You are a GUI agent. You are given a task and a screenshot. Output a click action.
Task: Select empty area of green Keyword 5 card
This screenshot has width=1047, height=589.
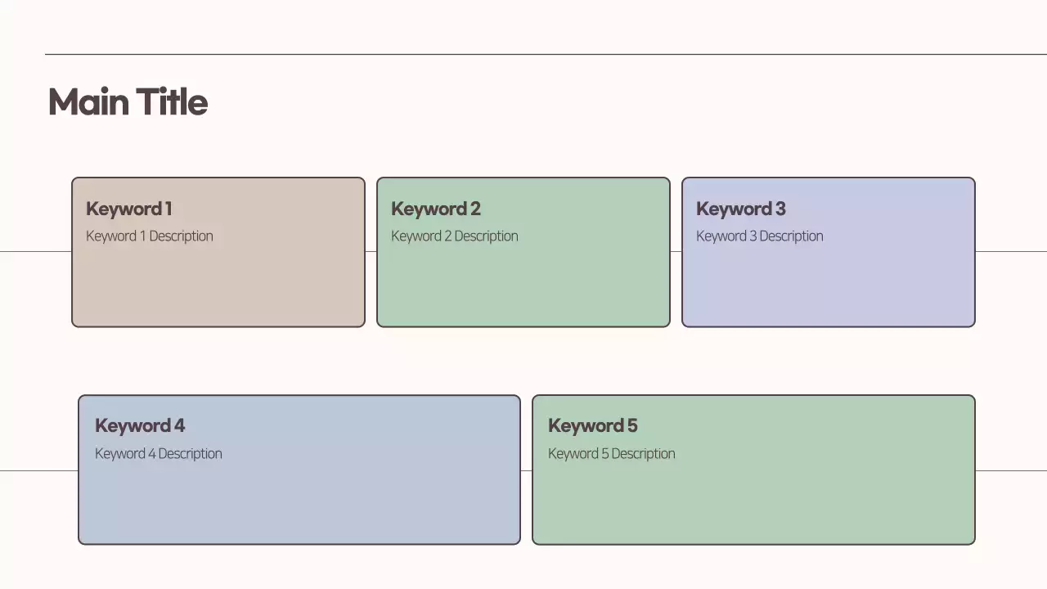pyautogui.click(x=753, y=503)
